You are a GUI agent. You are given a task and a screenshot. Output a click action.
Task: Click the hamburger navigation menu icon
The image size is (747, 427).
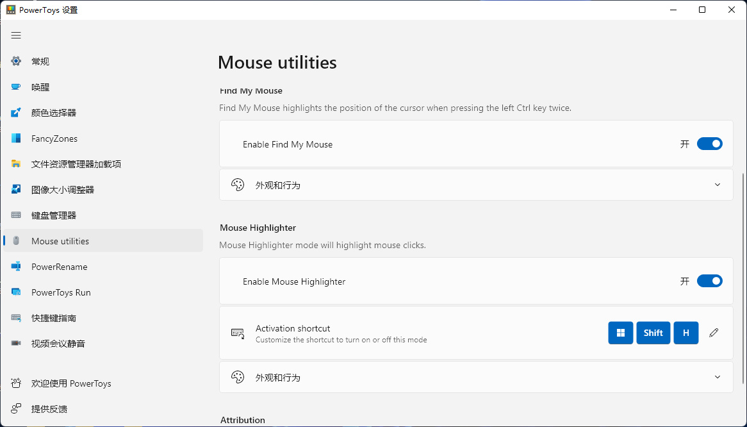[x=16, y=35]
